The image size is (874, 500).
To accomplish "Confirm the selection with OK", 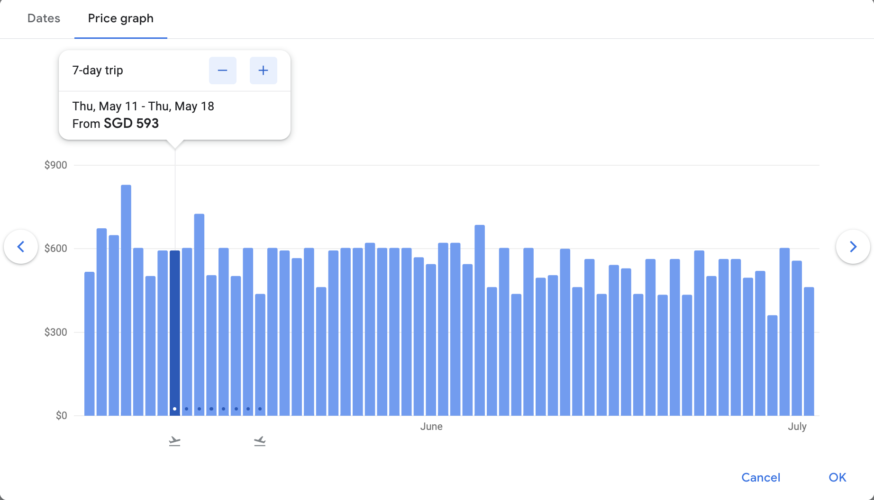I will 837,477.
